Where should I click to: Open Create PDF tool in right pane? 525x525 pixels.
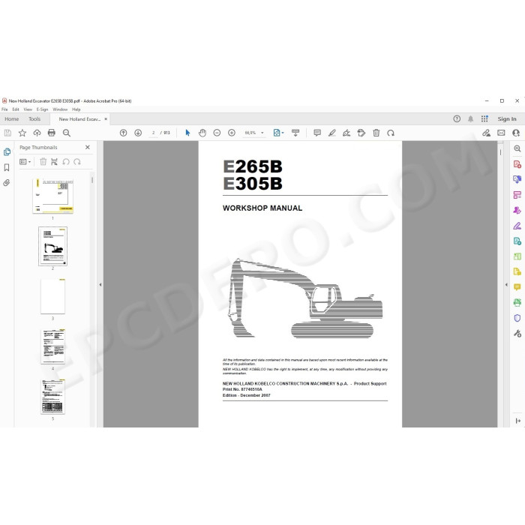[517, 164]
